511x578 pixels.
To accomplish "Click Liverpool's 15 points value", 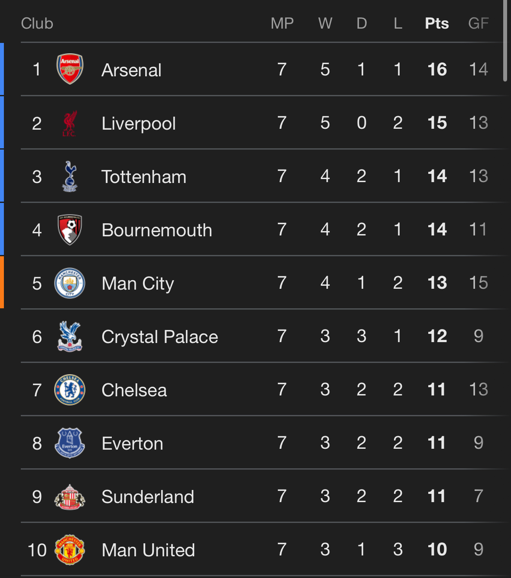I will [x=437, y=123].
